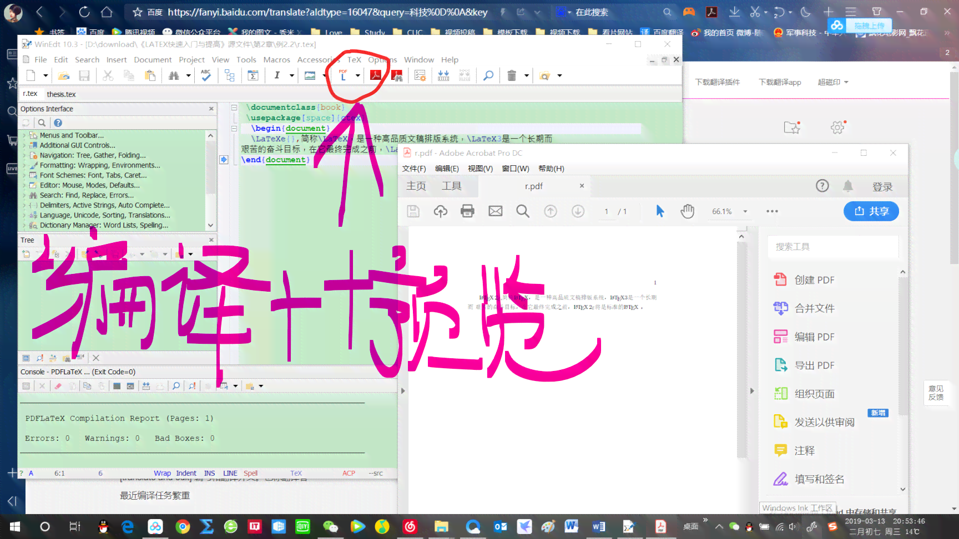The height and width of the screenshot is (539, 959).
Task: Click the Paste clipboard icon in WinEdt
Action: click(150, 75)
